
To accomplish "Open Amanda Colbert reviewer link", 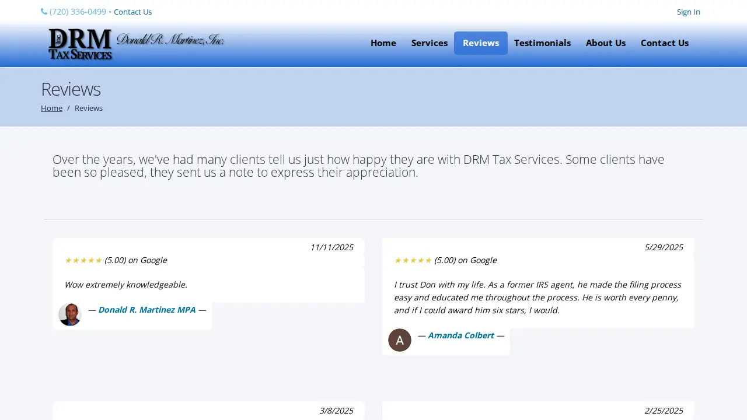I will (461, 335).
